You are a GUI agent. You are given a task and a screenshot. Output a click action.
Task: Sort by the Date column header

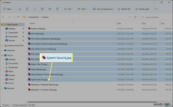click(119, 23)
